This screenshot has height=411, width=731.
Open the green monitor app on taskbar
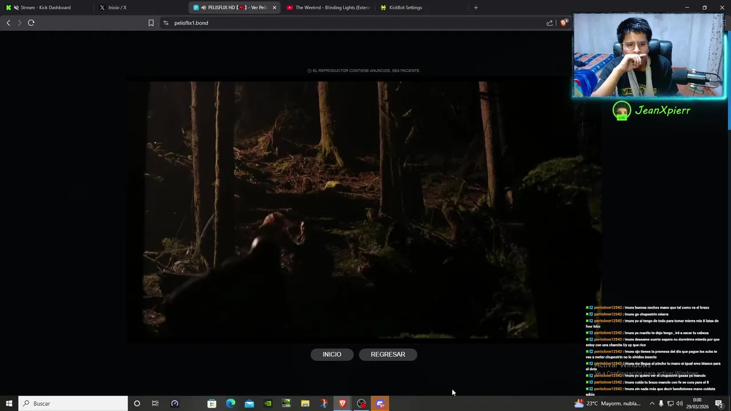[x=287, y=404]
